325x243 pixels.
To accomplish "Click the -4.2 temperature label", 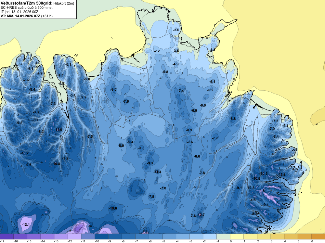I will pyautogui.click(x=285, y=125).
